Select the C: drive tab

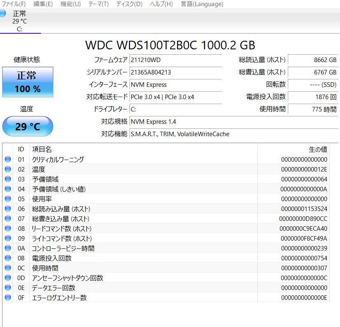20,30
